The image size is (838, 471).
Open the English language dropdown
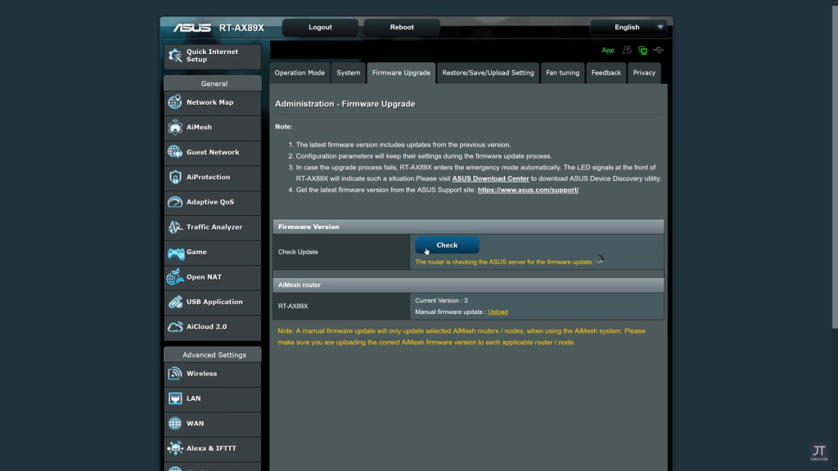click(629, 27)
